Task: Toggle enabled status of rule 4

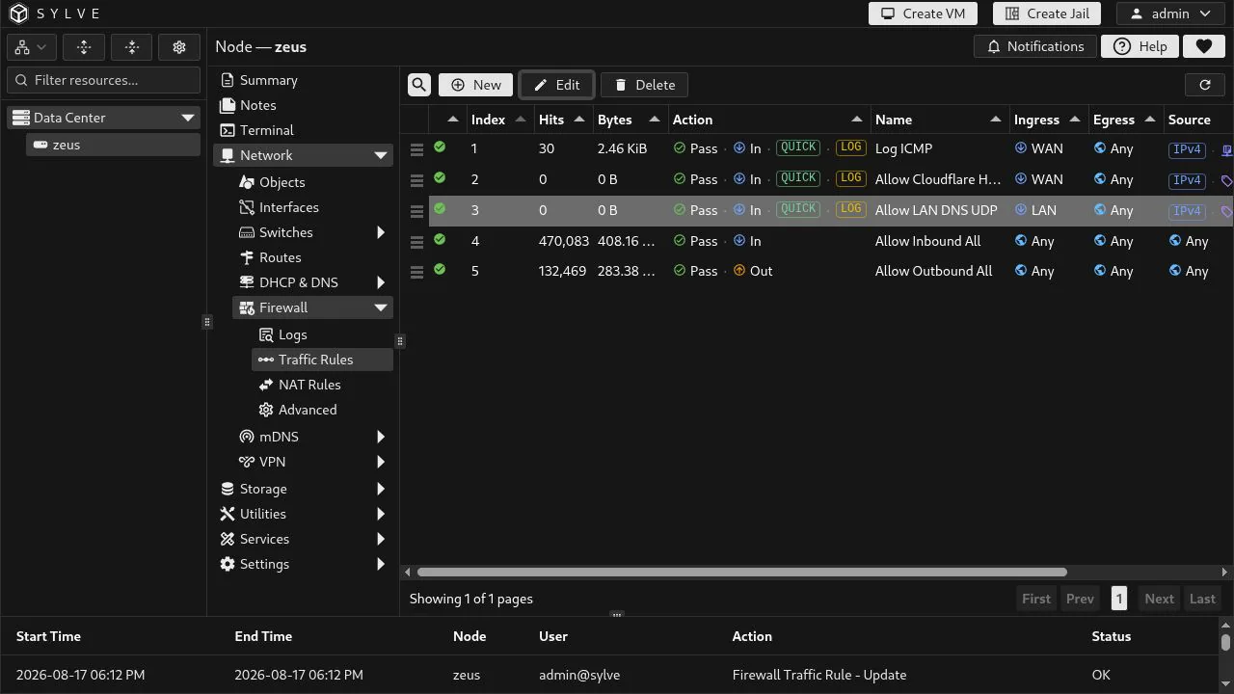Action: pos(440,240)
